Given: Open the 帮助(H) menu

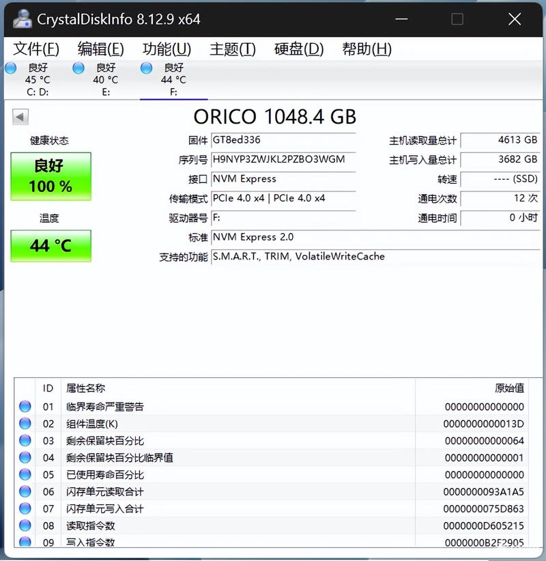Looking at the screenshot, I should [367, 49].
